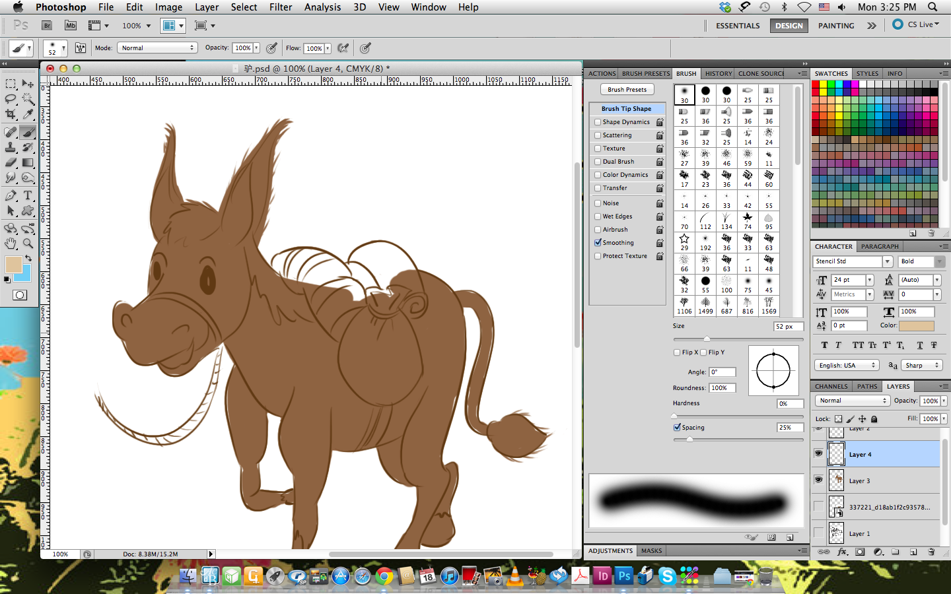The image size is (951, 594).
Task: Select the Path Selection arrow tool
Action: tap(11, 211)
